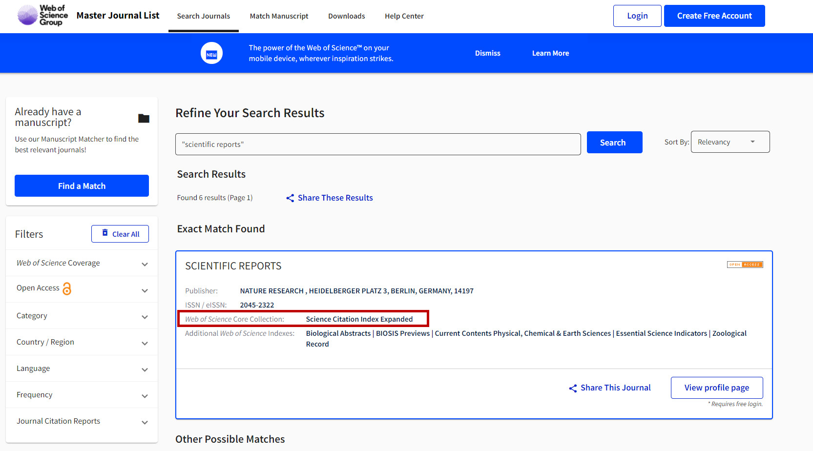Click the Open Access badge on Scientific Reports
This screenshot has height=451, width=813.
(745, 265)
